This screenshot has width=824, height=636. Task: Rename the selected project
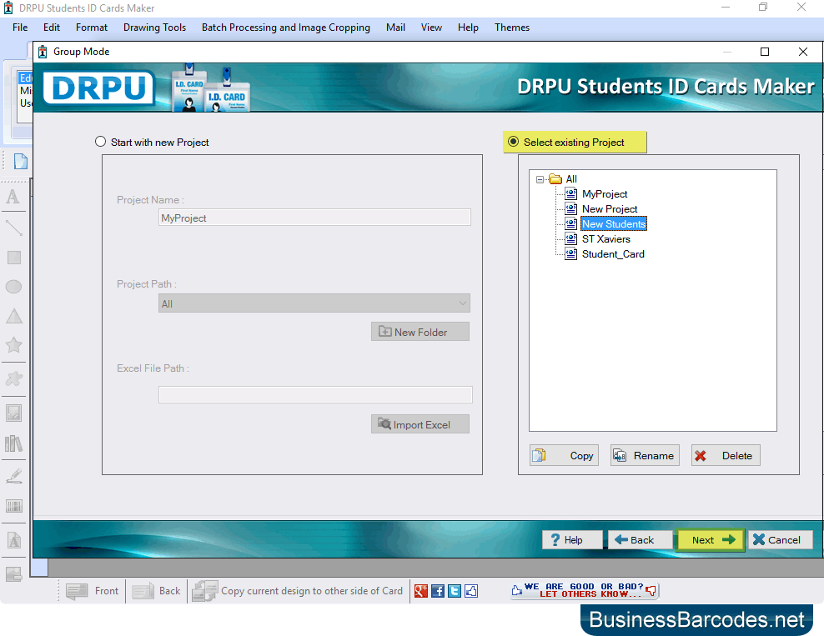coord(645,455)
